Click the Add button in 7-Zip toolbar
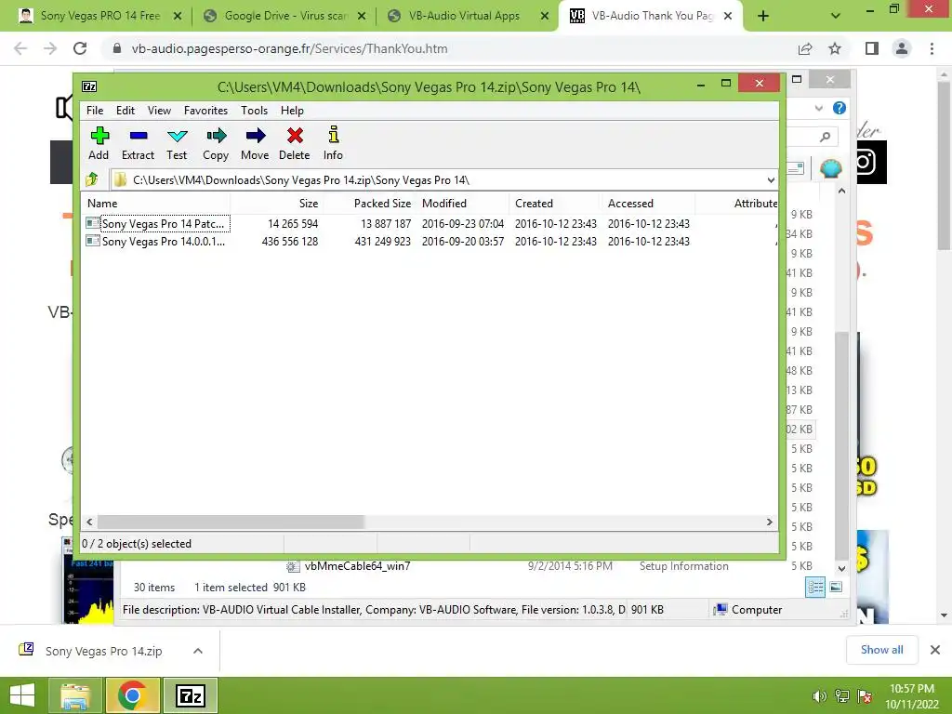 [99, 143]
